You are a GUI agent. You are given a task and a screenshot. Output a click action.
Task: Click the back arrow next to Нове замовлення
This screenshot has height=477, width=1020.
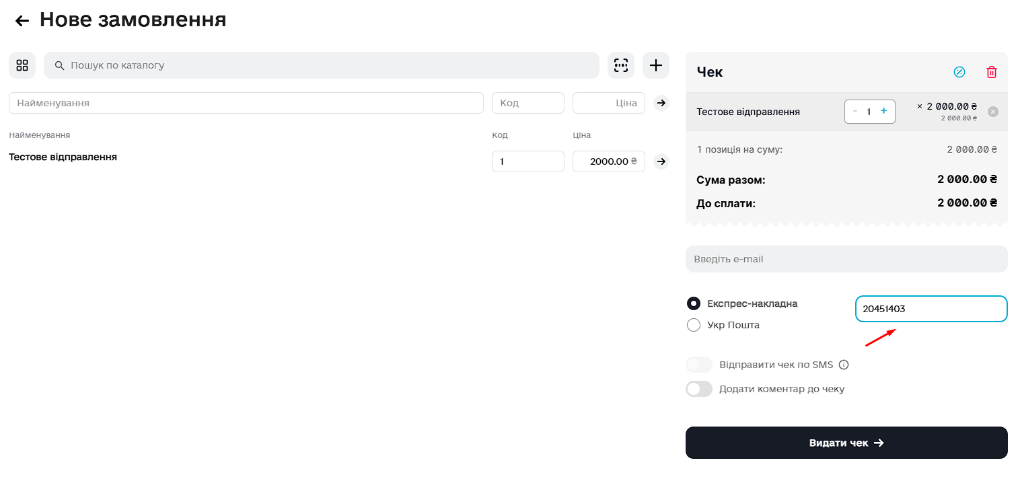22,21
